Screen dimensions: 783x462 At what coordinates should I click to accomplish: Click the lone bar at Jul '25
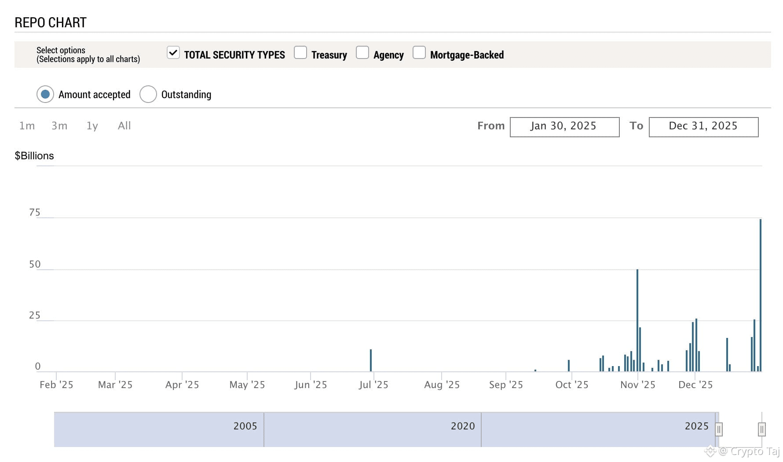pyautogui.click(x=371, y=360)
